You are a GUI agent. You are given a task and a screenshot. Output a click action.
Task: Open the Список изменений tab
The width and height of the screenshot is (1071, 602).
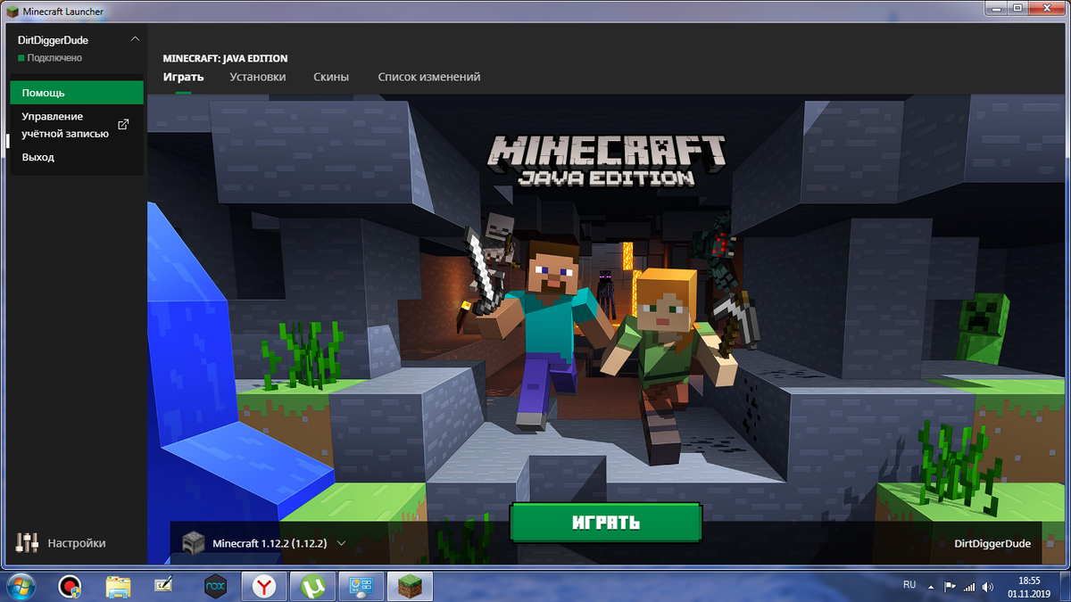429,77
